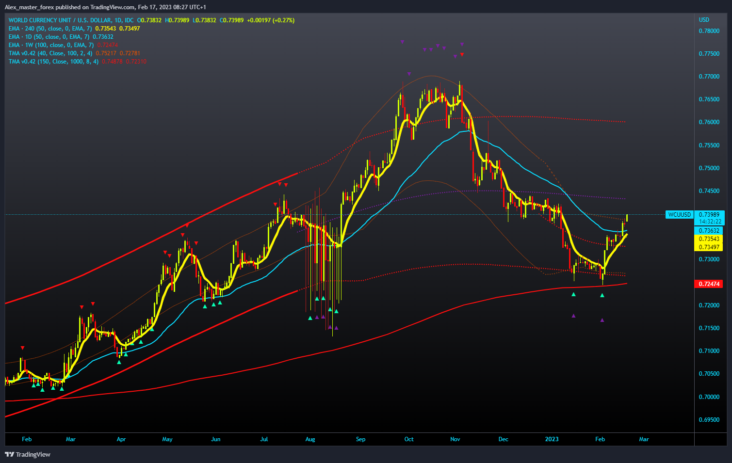
Task: Click the Dec label on time axis
Action: point(504,439)
